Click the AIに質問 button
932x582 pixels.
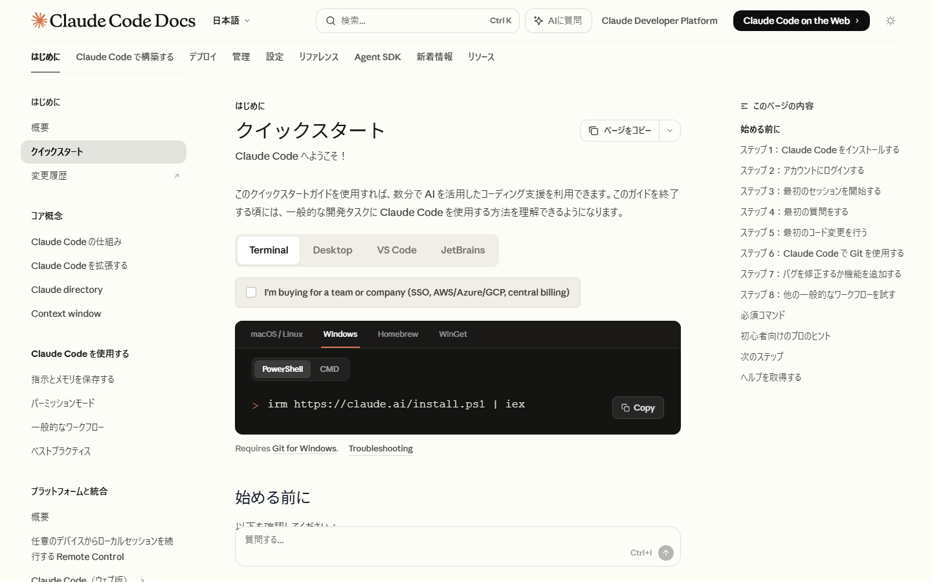[558, 21]
